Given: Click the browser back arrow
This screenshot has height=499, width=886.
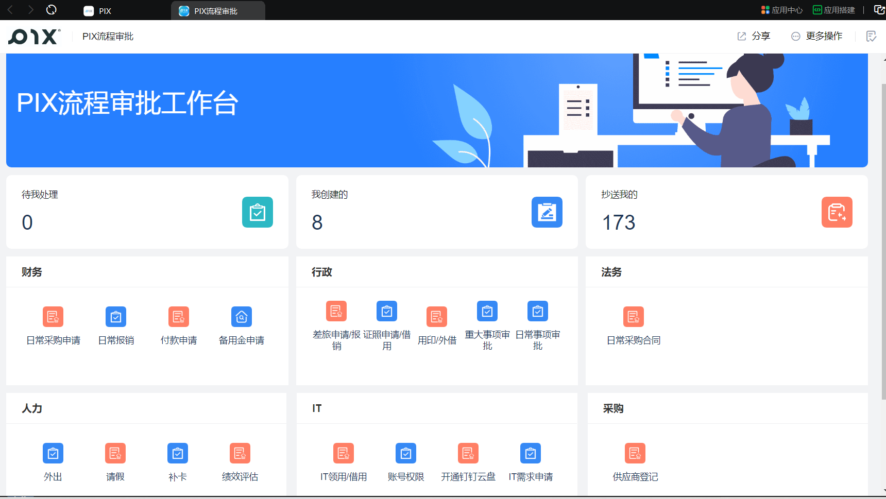Looking at the screenshot, I should click(10, 10).
